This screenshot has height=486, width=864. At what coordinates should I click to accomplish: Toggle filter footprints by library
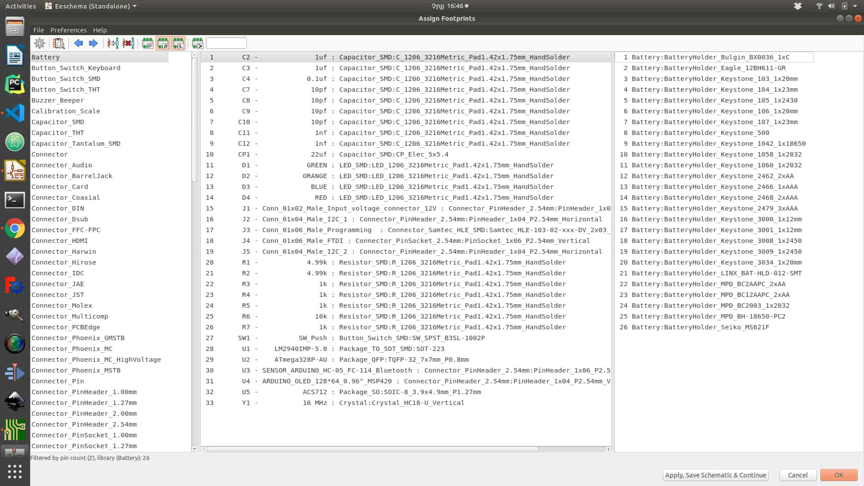(178, 43)
